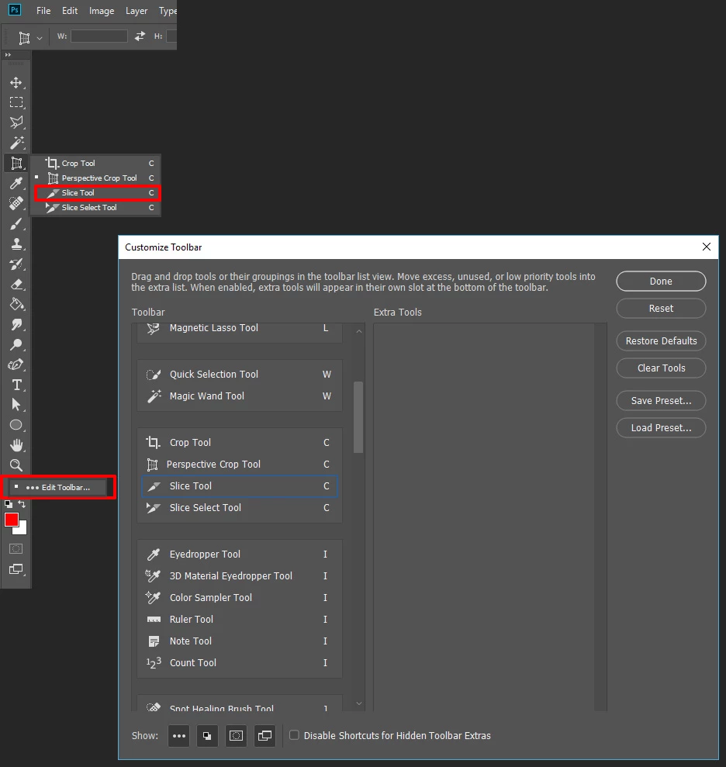The image size is (726, 767).
Task: Enable Disable Shortcuts for Hidden Toolbar Extras
Action: (294, 735)
